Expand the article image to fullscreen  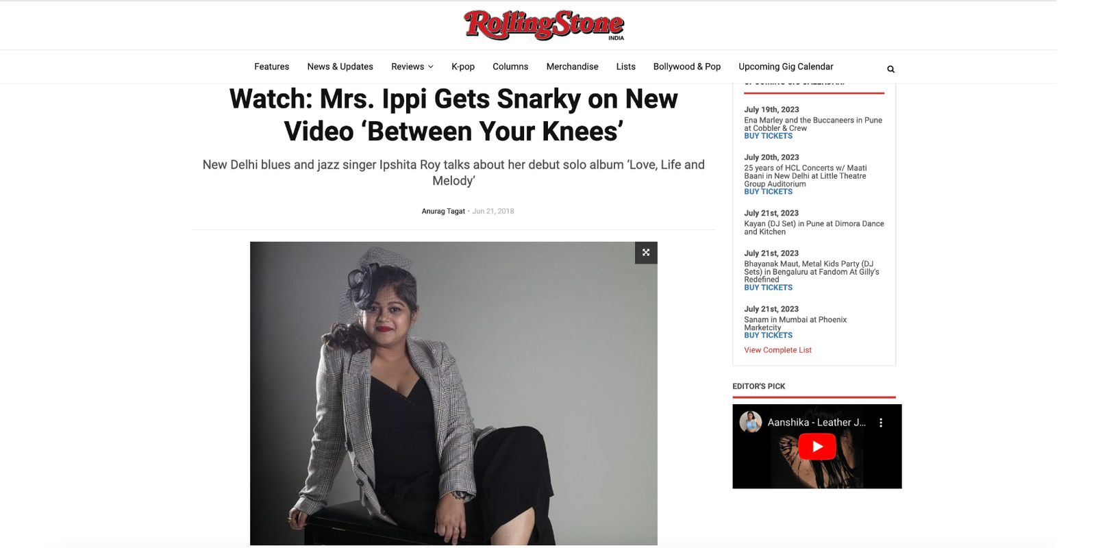pyautogui.click(x=646, y=253)
